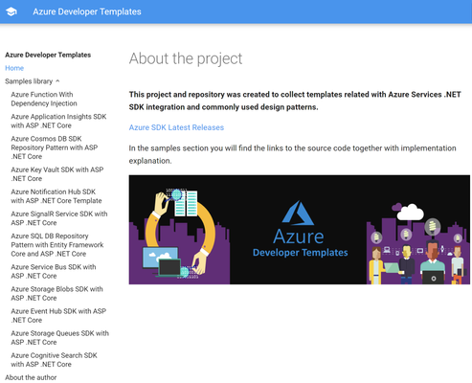The width and height of the screenshot is (472, 383).
Task: Click the Azure Developer Templates header title
Action: tap(87, 11)
